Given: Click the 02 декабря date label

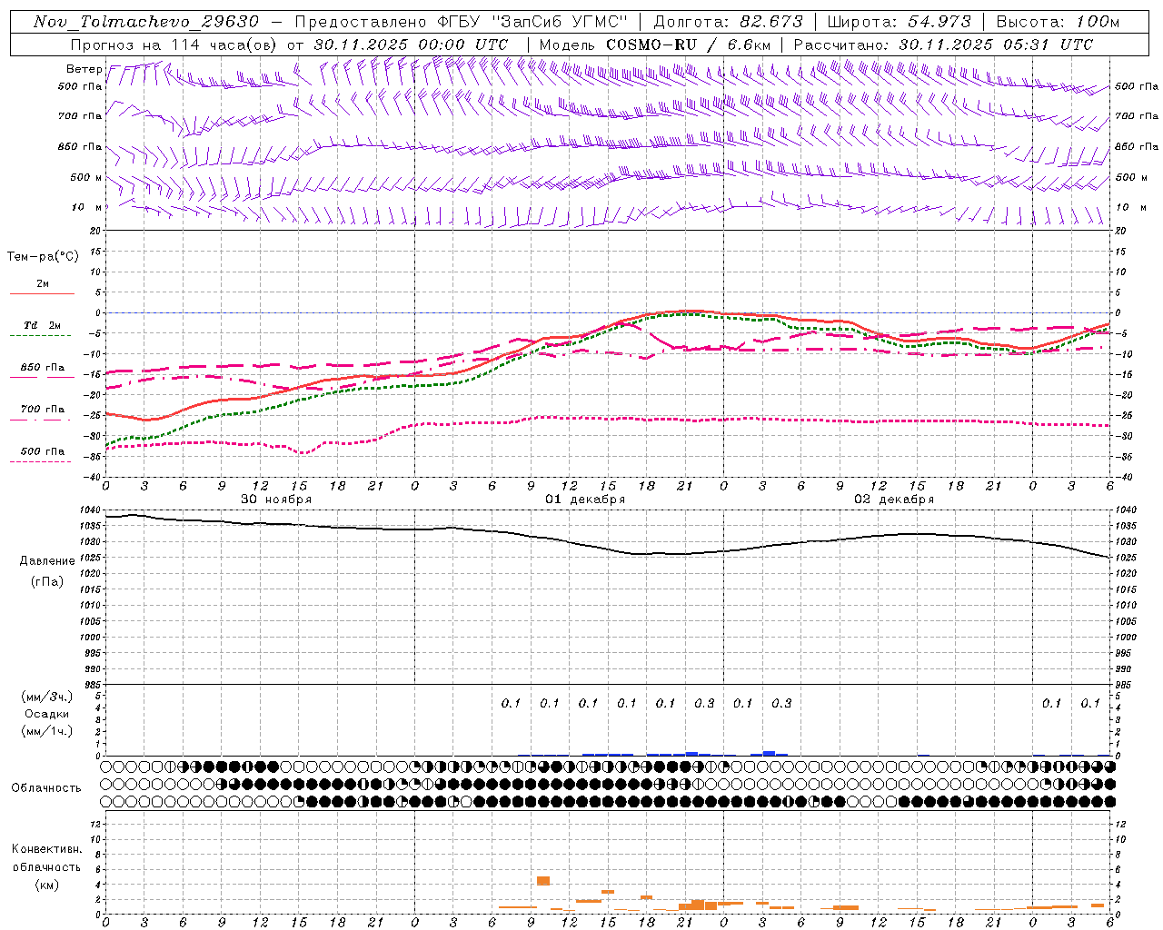Looking at the screenshot, I should [894, 500].
